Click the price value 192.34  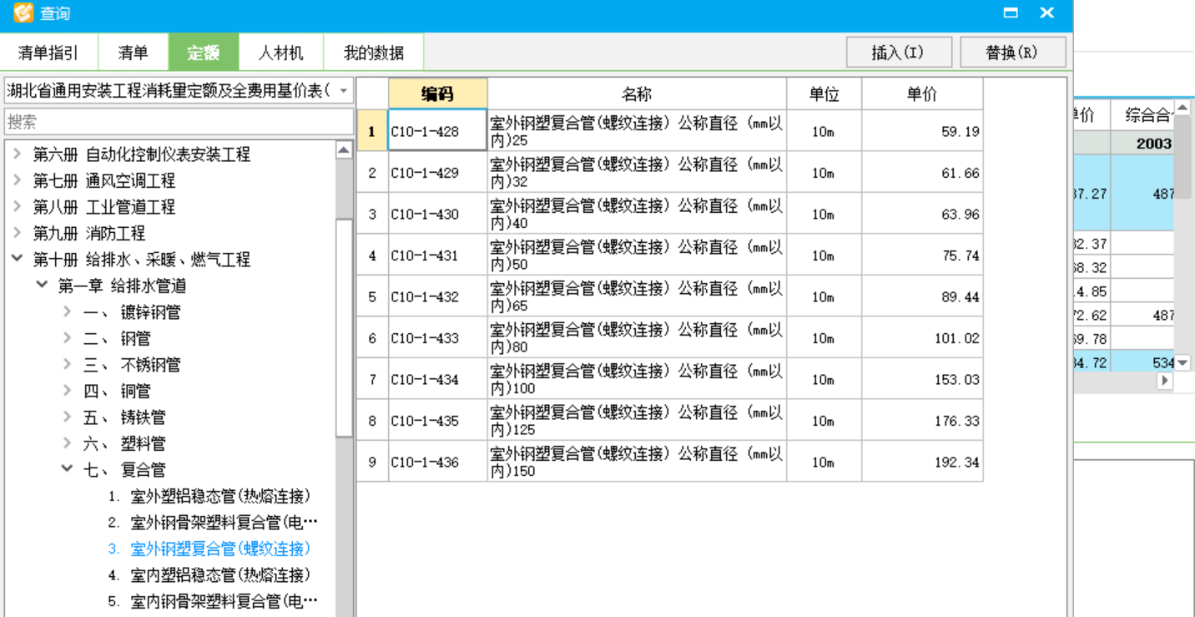coord(956,462)
